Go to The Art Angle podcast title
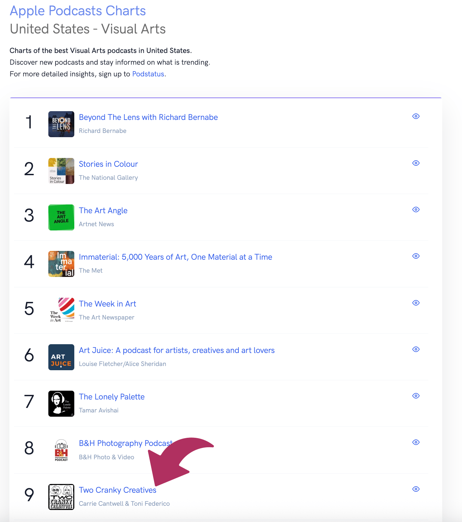462x522 pixels. click(103, 211)
